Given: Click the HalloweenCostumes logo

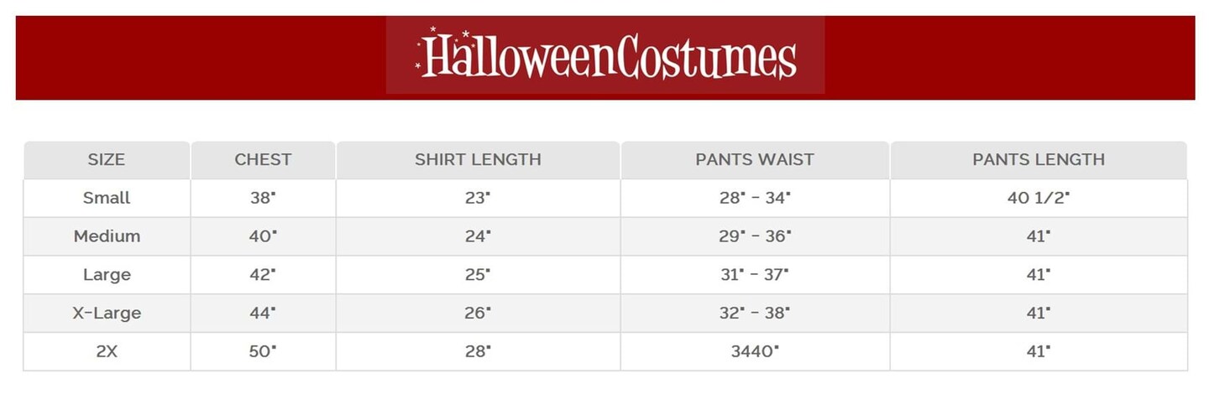Looking at the screenshot, I should coord(605,55).
